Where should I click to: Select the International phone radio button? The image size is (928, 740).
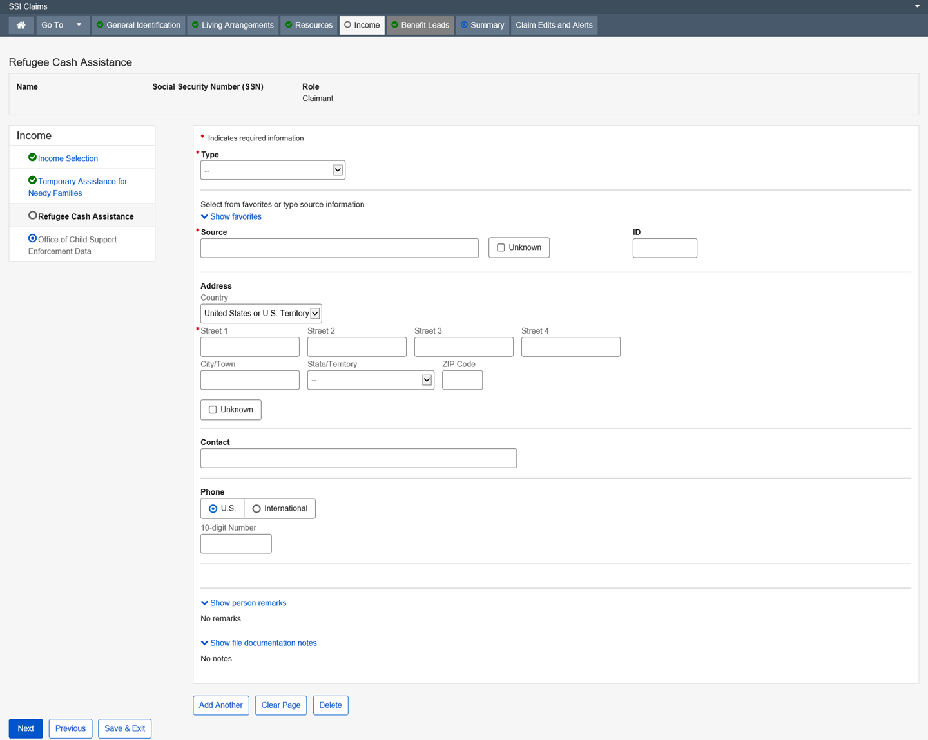(256, 509)
